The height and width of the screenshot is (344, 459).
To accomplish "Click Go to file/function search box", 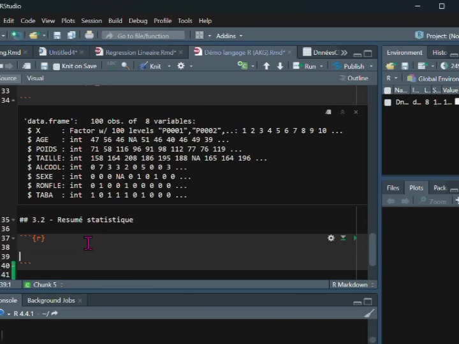I will point(143,36).
